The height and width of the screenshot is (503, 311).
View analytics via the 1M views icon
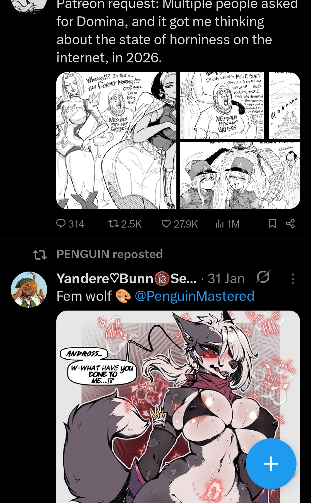[x=220, y=224]
